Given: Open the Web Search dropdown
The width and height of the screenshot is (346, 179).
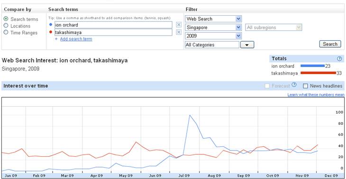Looking at the screenshot, I should [213, 19].
